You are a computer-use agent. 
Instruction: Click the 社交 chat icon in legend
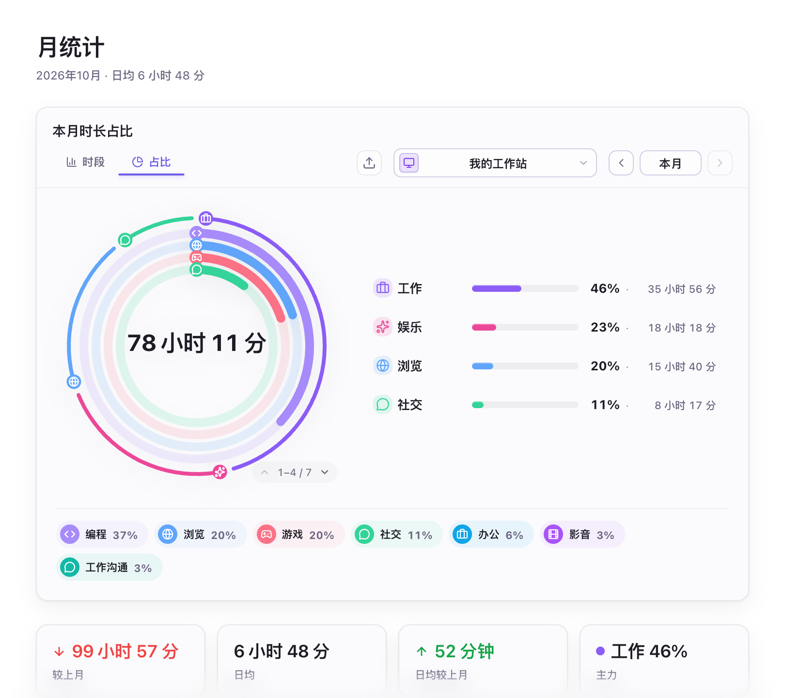point(383,404)
